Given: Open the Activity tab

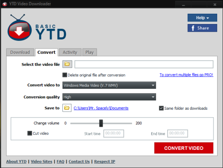Looking at the screenshot, I should point(70,52).
